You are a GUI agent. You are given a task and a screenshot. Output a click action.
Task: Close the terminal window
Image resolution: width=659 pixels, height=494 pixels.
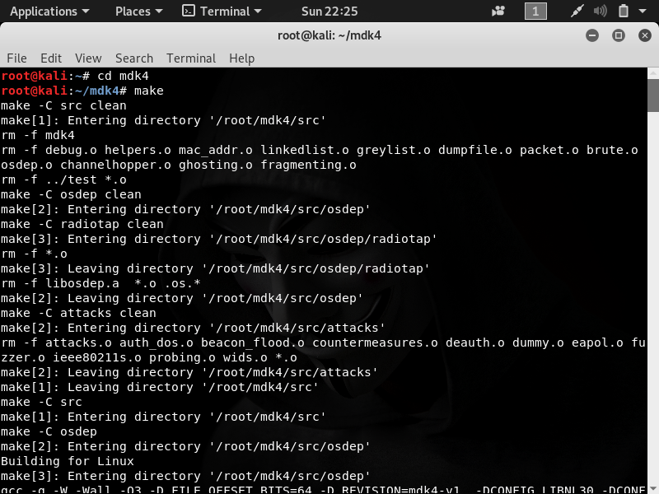(x=644, y=35)
